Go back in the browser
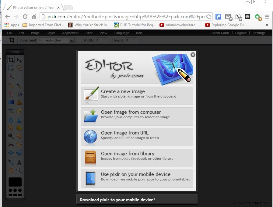Image resolution: width=273 pixels, height=207 pixels. [x=7, y=16]
